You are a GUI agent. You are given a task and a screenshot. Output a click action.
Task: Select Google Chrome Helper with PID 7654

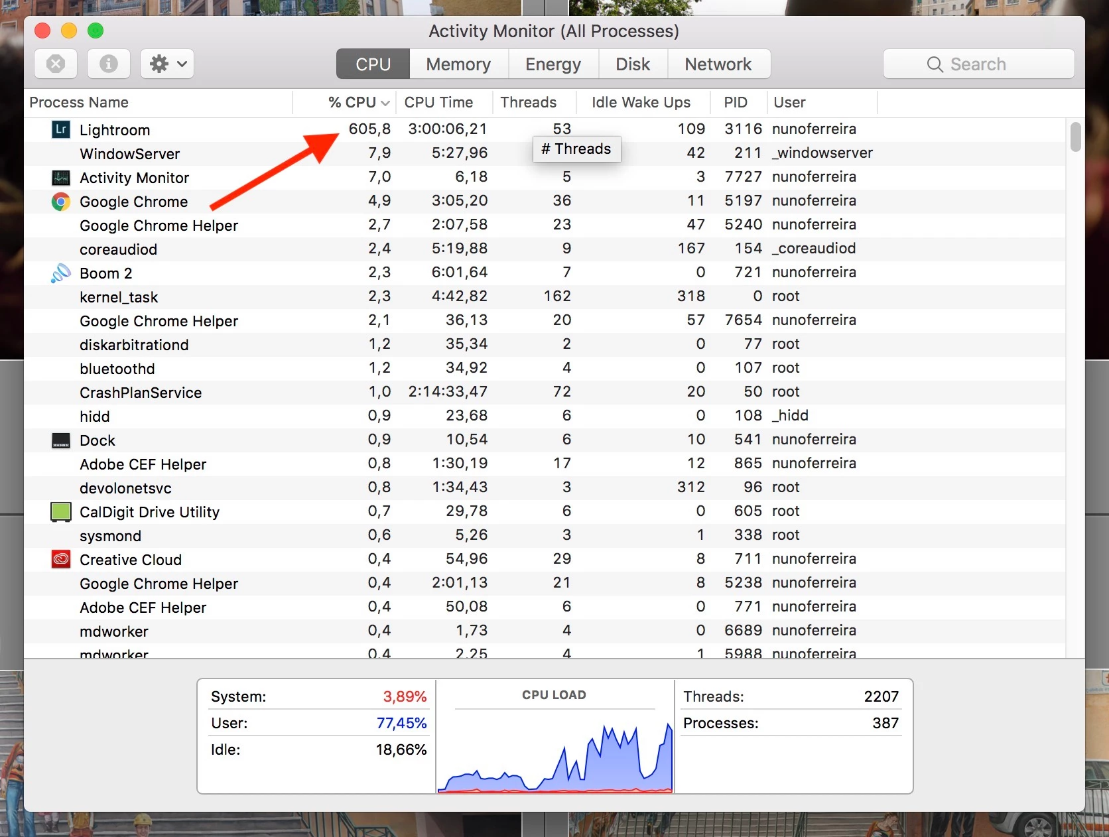[545, 320]
